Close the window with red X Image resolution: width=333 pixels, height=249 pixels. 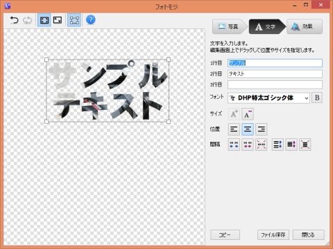321,5
